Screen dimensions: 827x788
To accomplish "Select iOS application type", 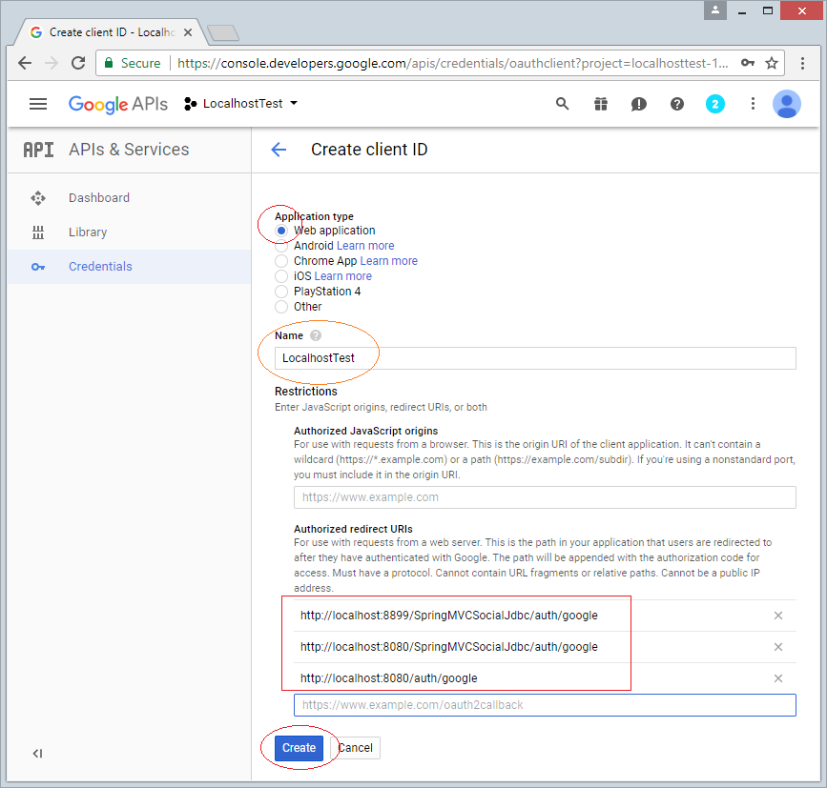I will point(281,276).
